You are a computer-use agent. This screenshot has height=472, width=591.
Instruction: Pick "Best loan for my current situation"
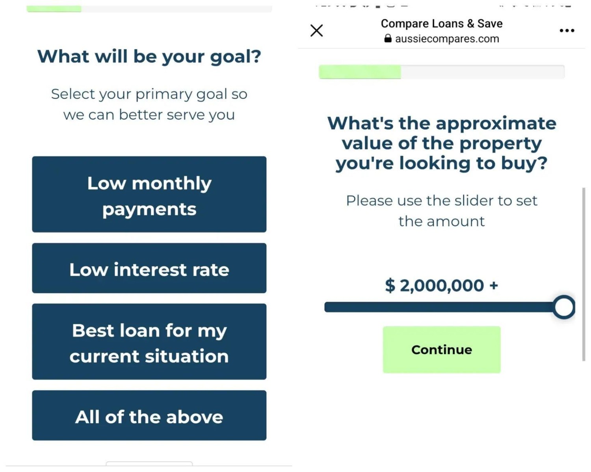[x=149, y=342]
